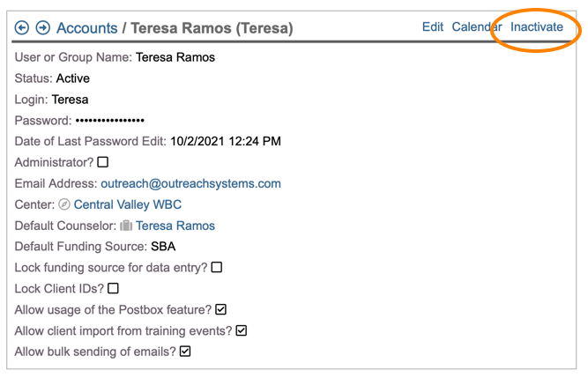Open the Accounts breadcrumb link

coord(86,28)
